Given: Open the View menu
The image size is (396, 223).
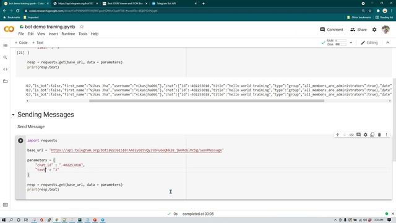Looking at the screenshot, I should [x=41, y=34].
